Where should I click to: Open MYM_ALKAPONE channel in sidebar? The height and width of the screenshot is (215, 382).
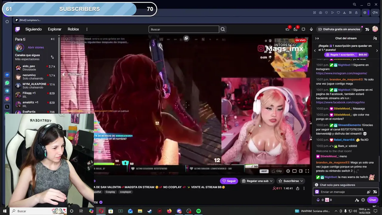[x=35, y=86]
